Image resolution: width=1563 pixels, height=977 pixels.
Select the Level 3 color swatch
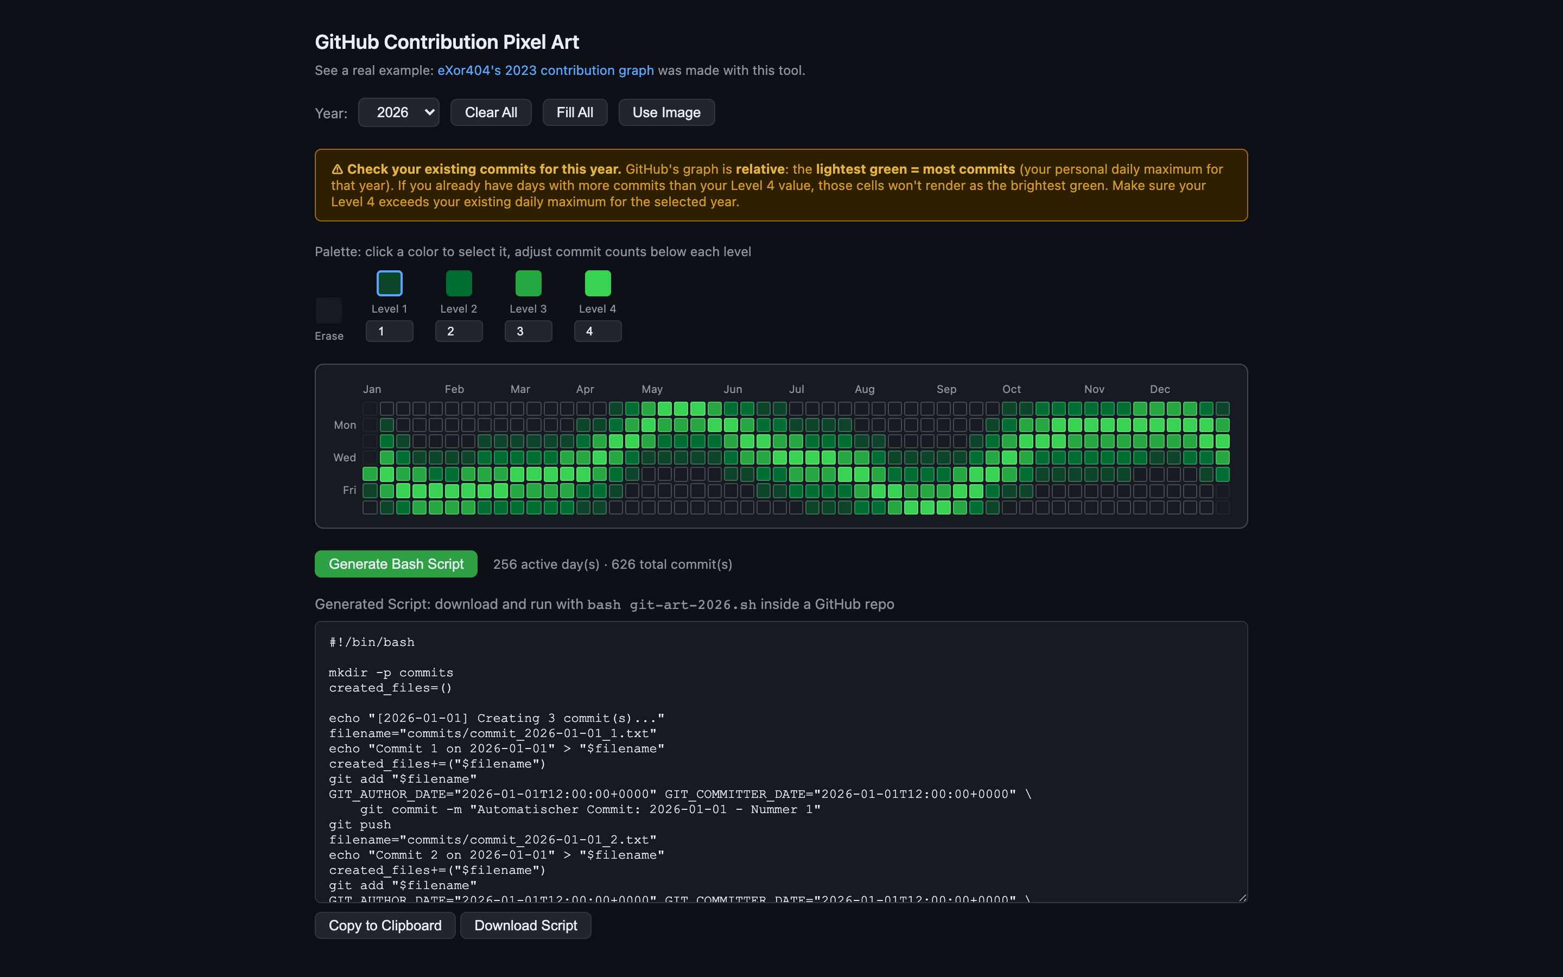(x=528, y=284)
